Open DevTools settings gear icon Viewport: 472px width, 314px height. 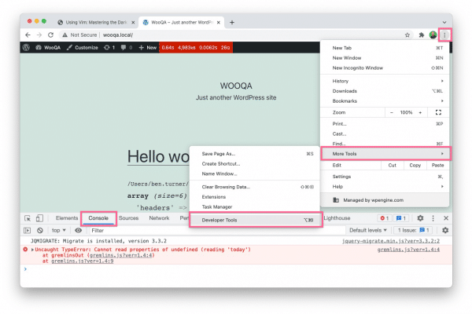[x=420, y=218]
